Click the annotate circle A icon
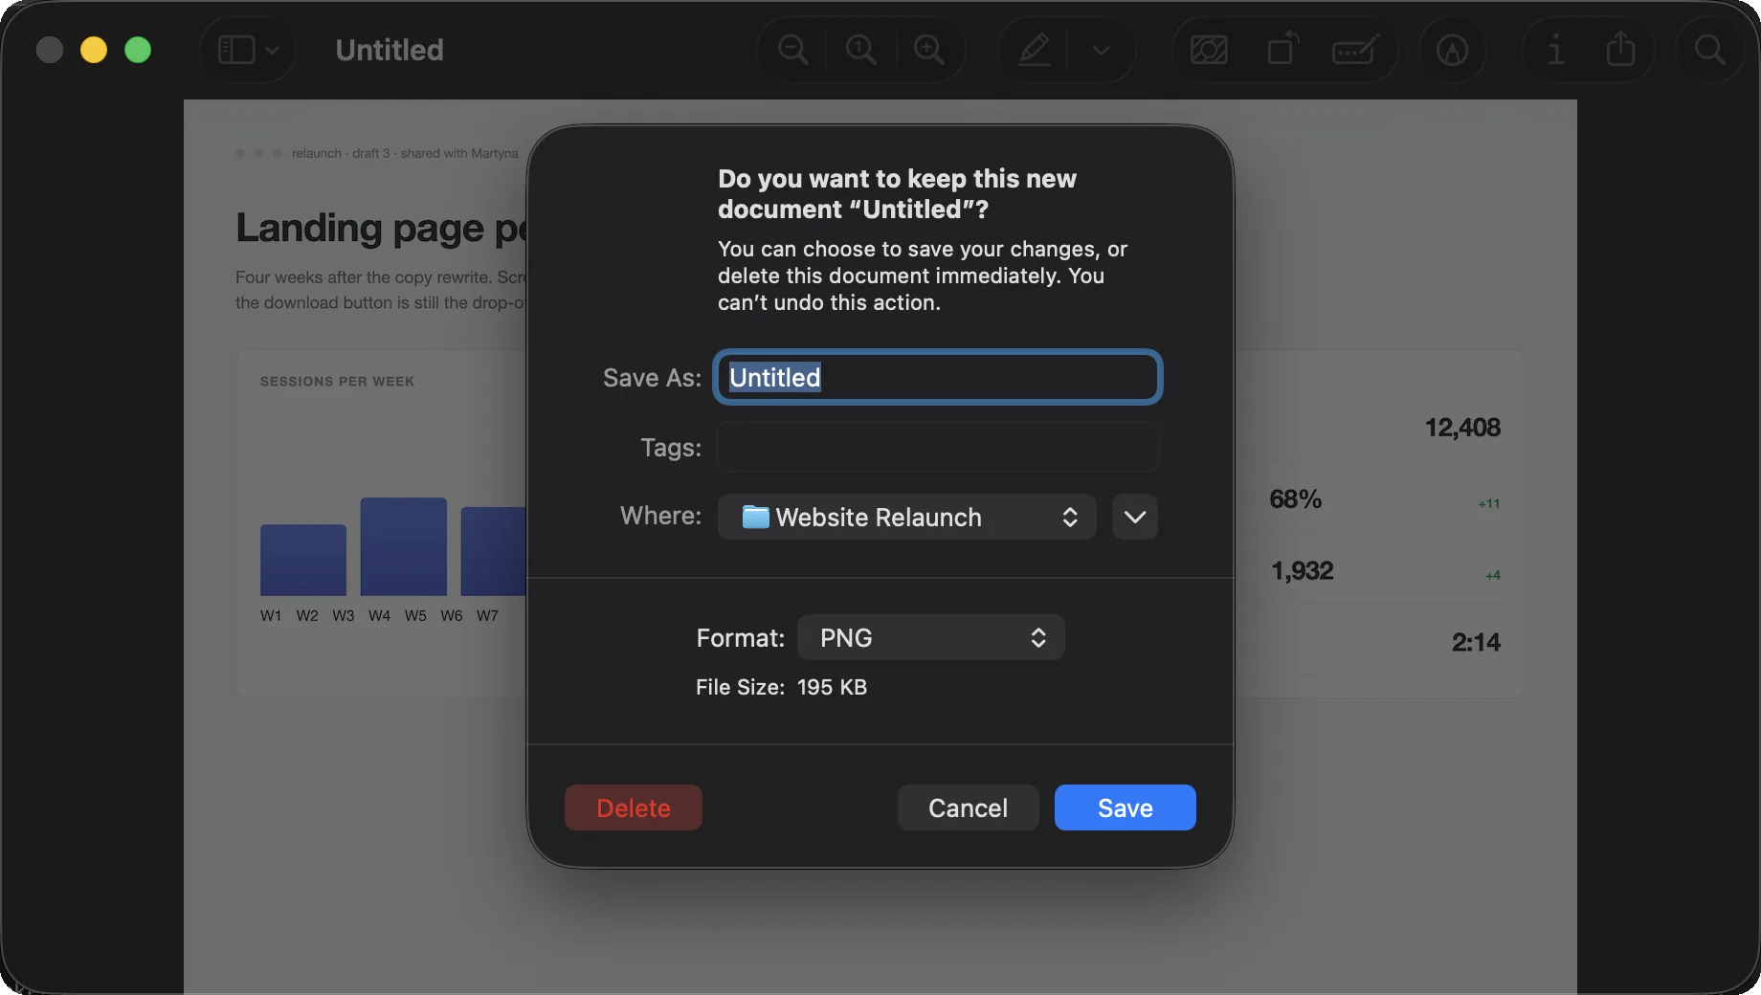The width and height of the screenshot is (1761, 995). pos(1452,50)
